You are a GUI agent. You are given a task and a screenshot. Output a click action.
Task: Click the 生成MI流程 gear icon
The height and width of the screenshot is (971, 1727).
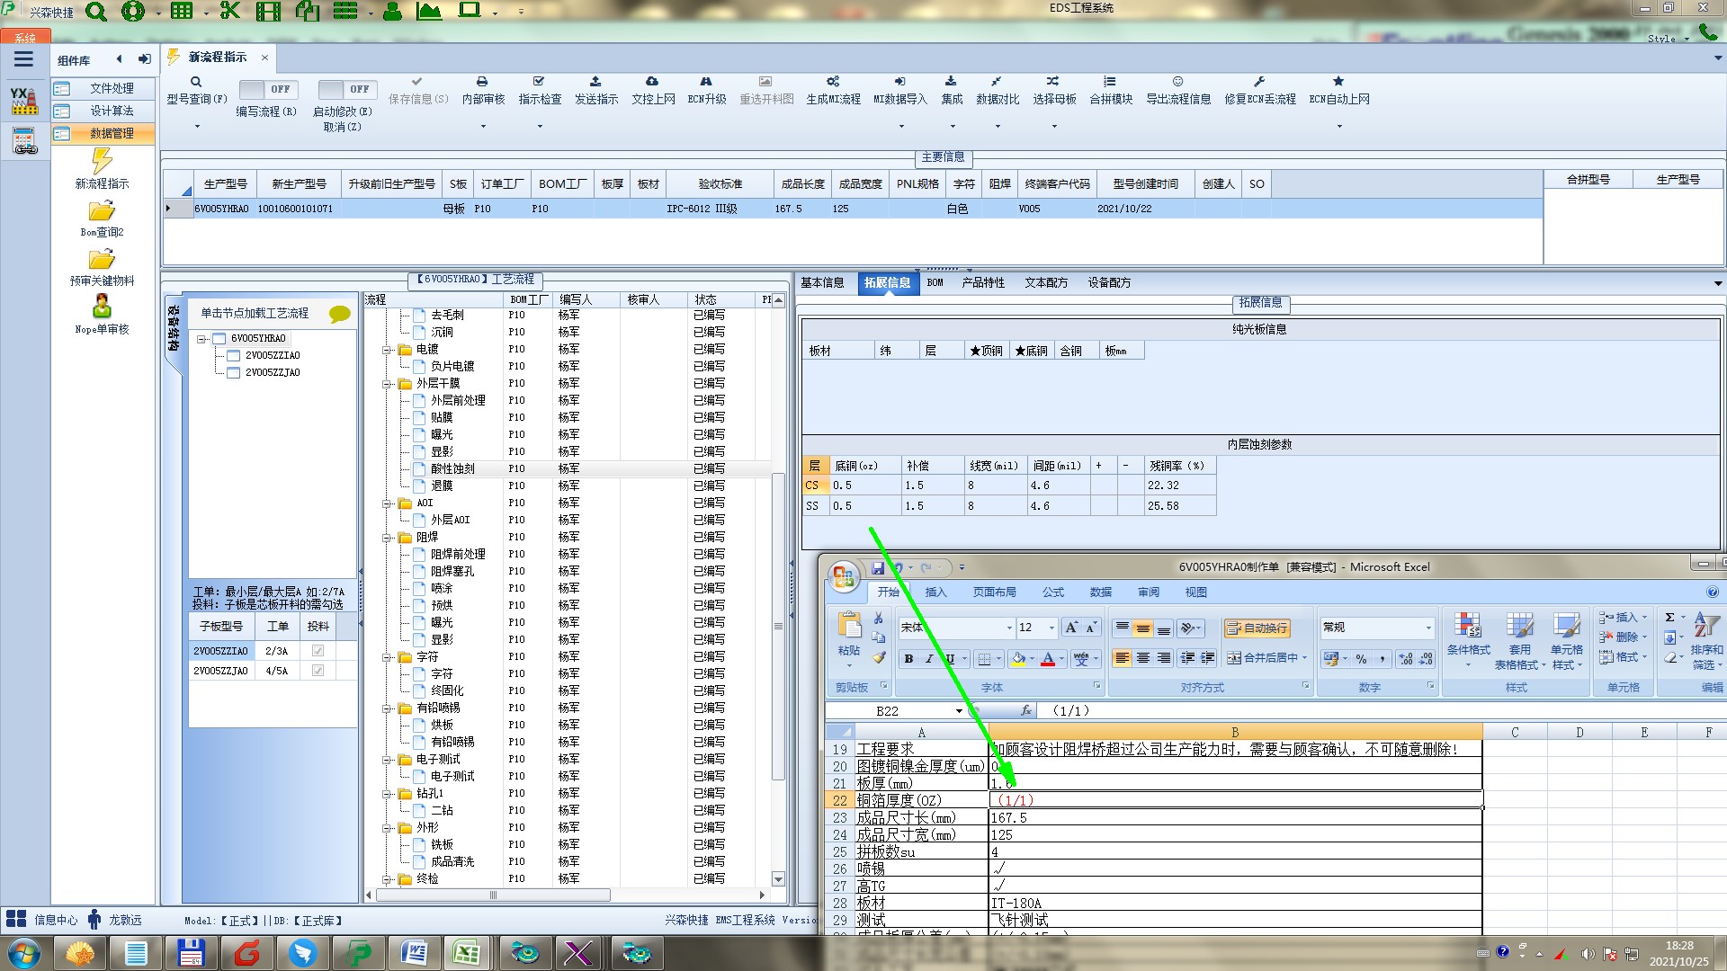(833, 82)
